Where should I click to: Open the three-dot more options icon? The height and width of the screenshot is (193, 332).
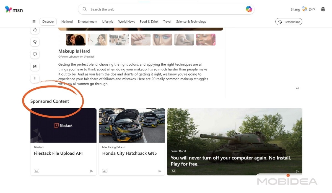[x=35, y=79]
